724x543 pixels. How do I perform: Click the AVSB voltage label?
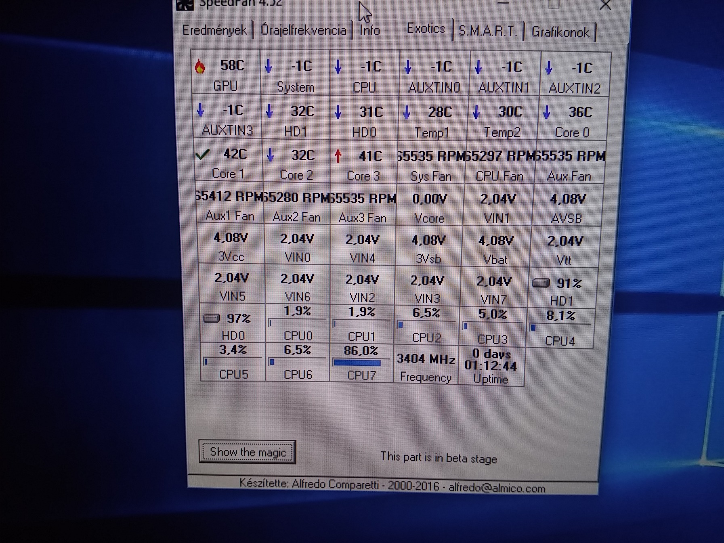click(x=567, y=219)
